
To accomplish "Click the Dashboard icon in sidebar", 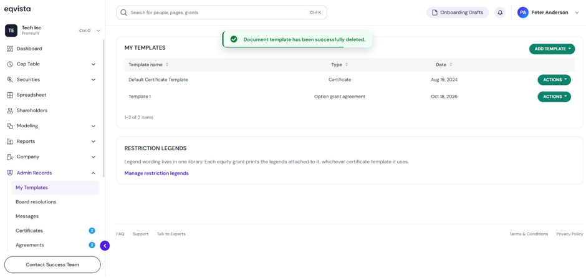I will click(x=10, y=49).
